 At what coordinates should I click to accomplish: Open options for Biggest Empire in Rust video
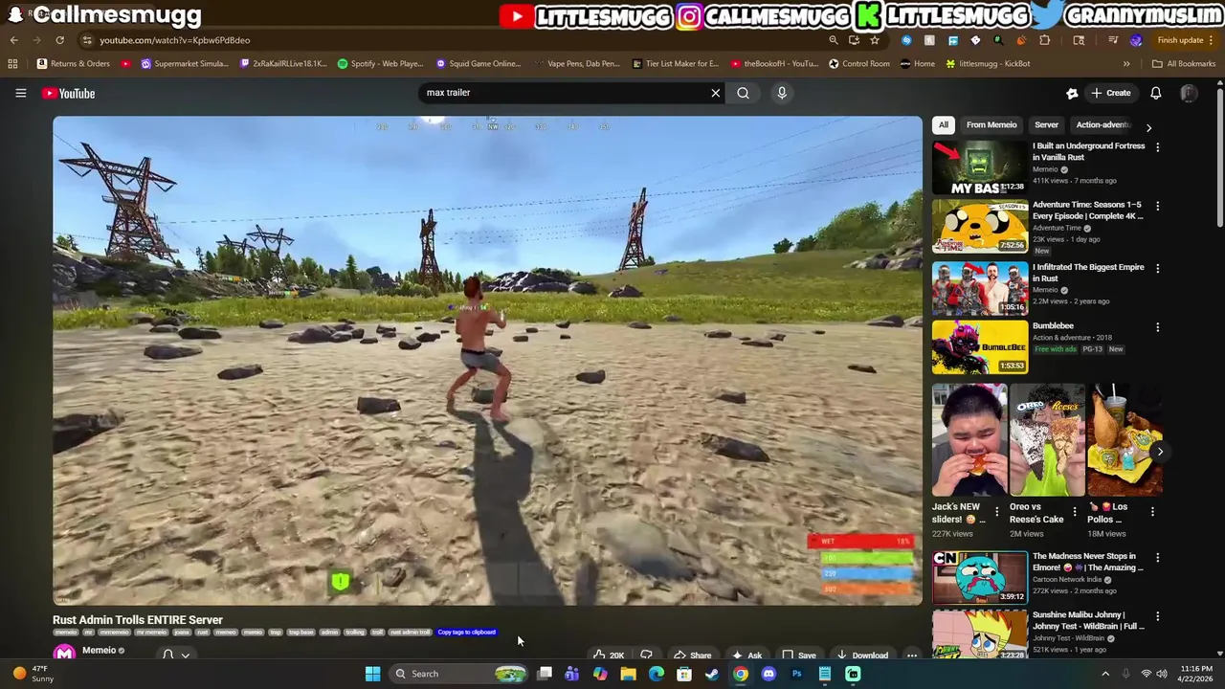pyautogui.click(x=1157, y=268)
